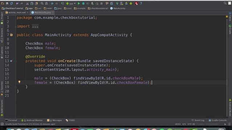Screen dimensions: 232x130
Task: Click the Paste toolbar icon
Action: [36, 3]
